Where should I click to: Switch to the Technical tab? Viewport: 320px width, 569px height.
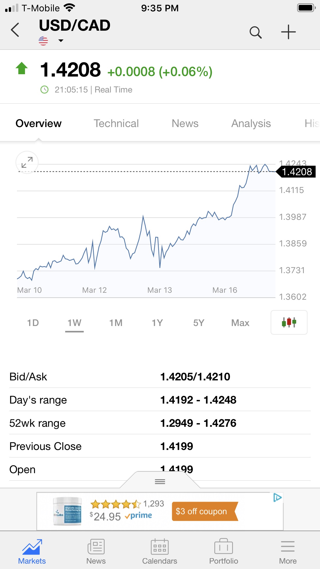116,123
